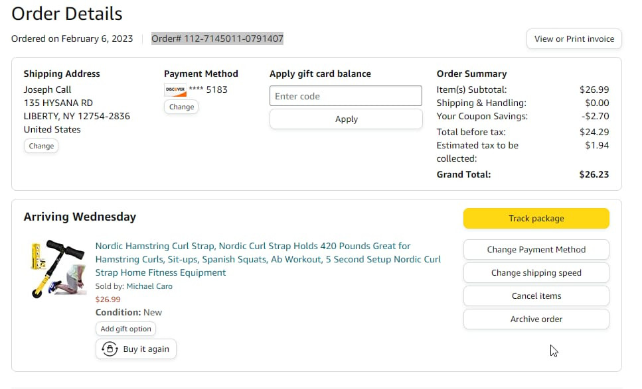Click the Change Payment Method button
The image size is (642, 389).
click(x=536, y=250)
